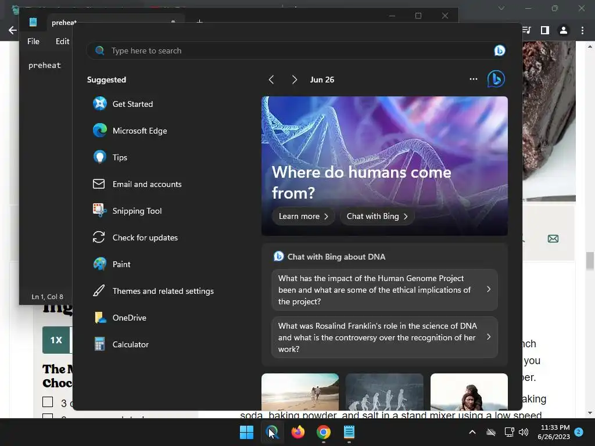
Task: Open Rosalind Franklin question suggestion
Action: (x=385, y=337)
